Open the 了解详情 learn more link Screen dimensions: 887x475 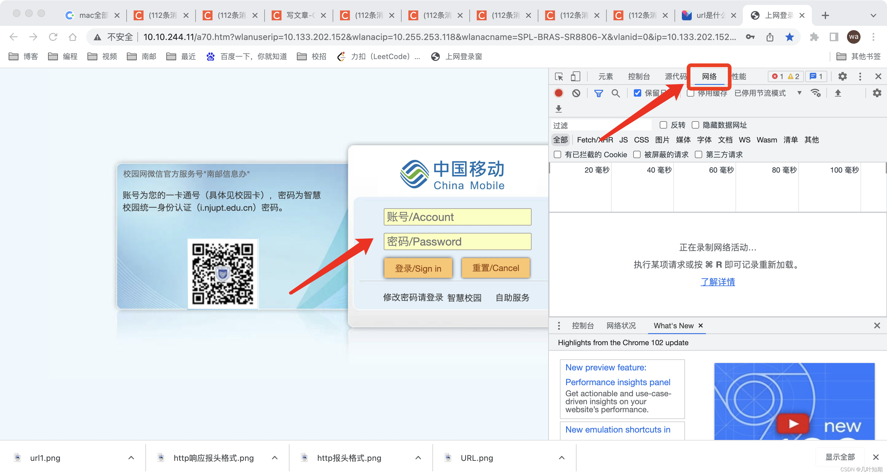pos(718,282)
